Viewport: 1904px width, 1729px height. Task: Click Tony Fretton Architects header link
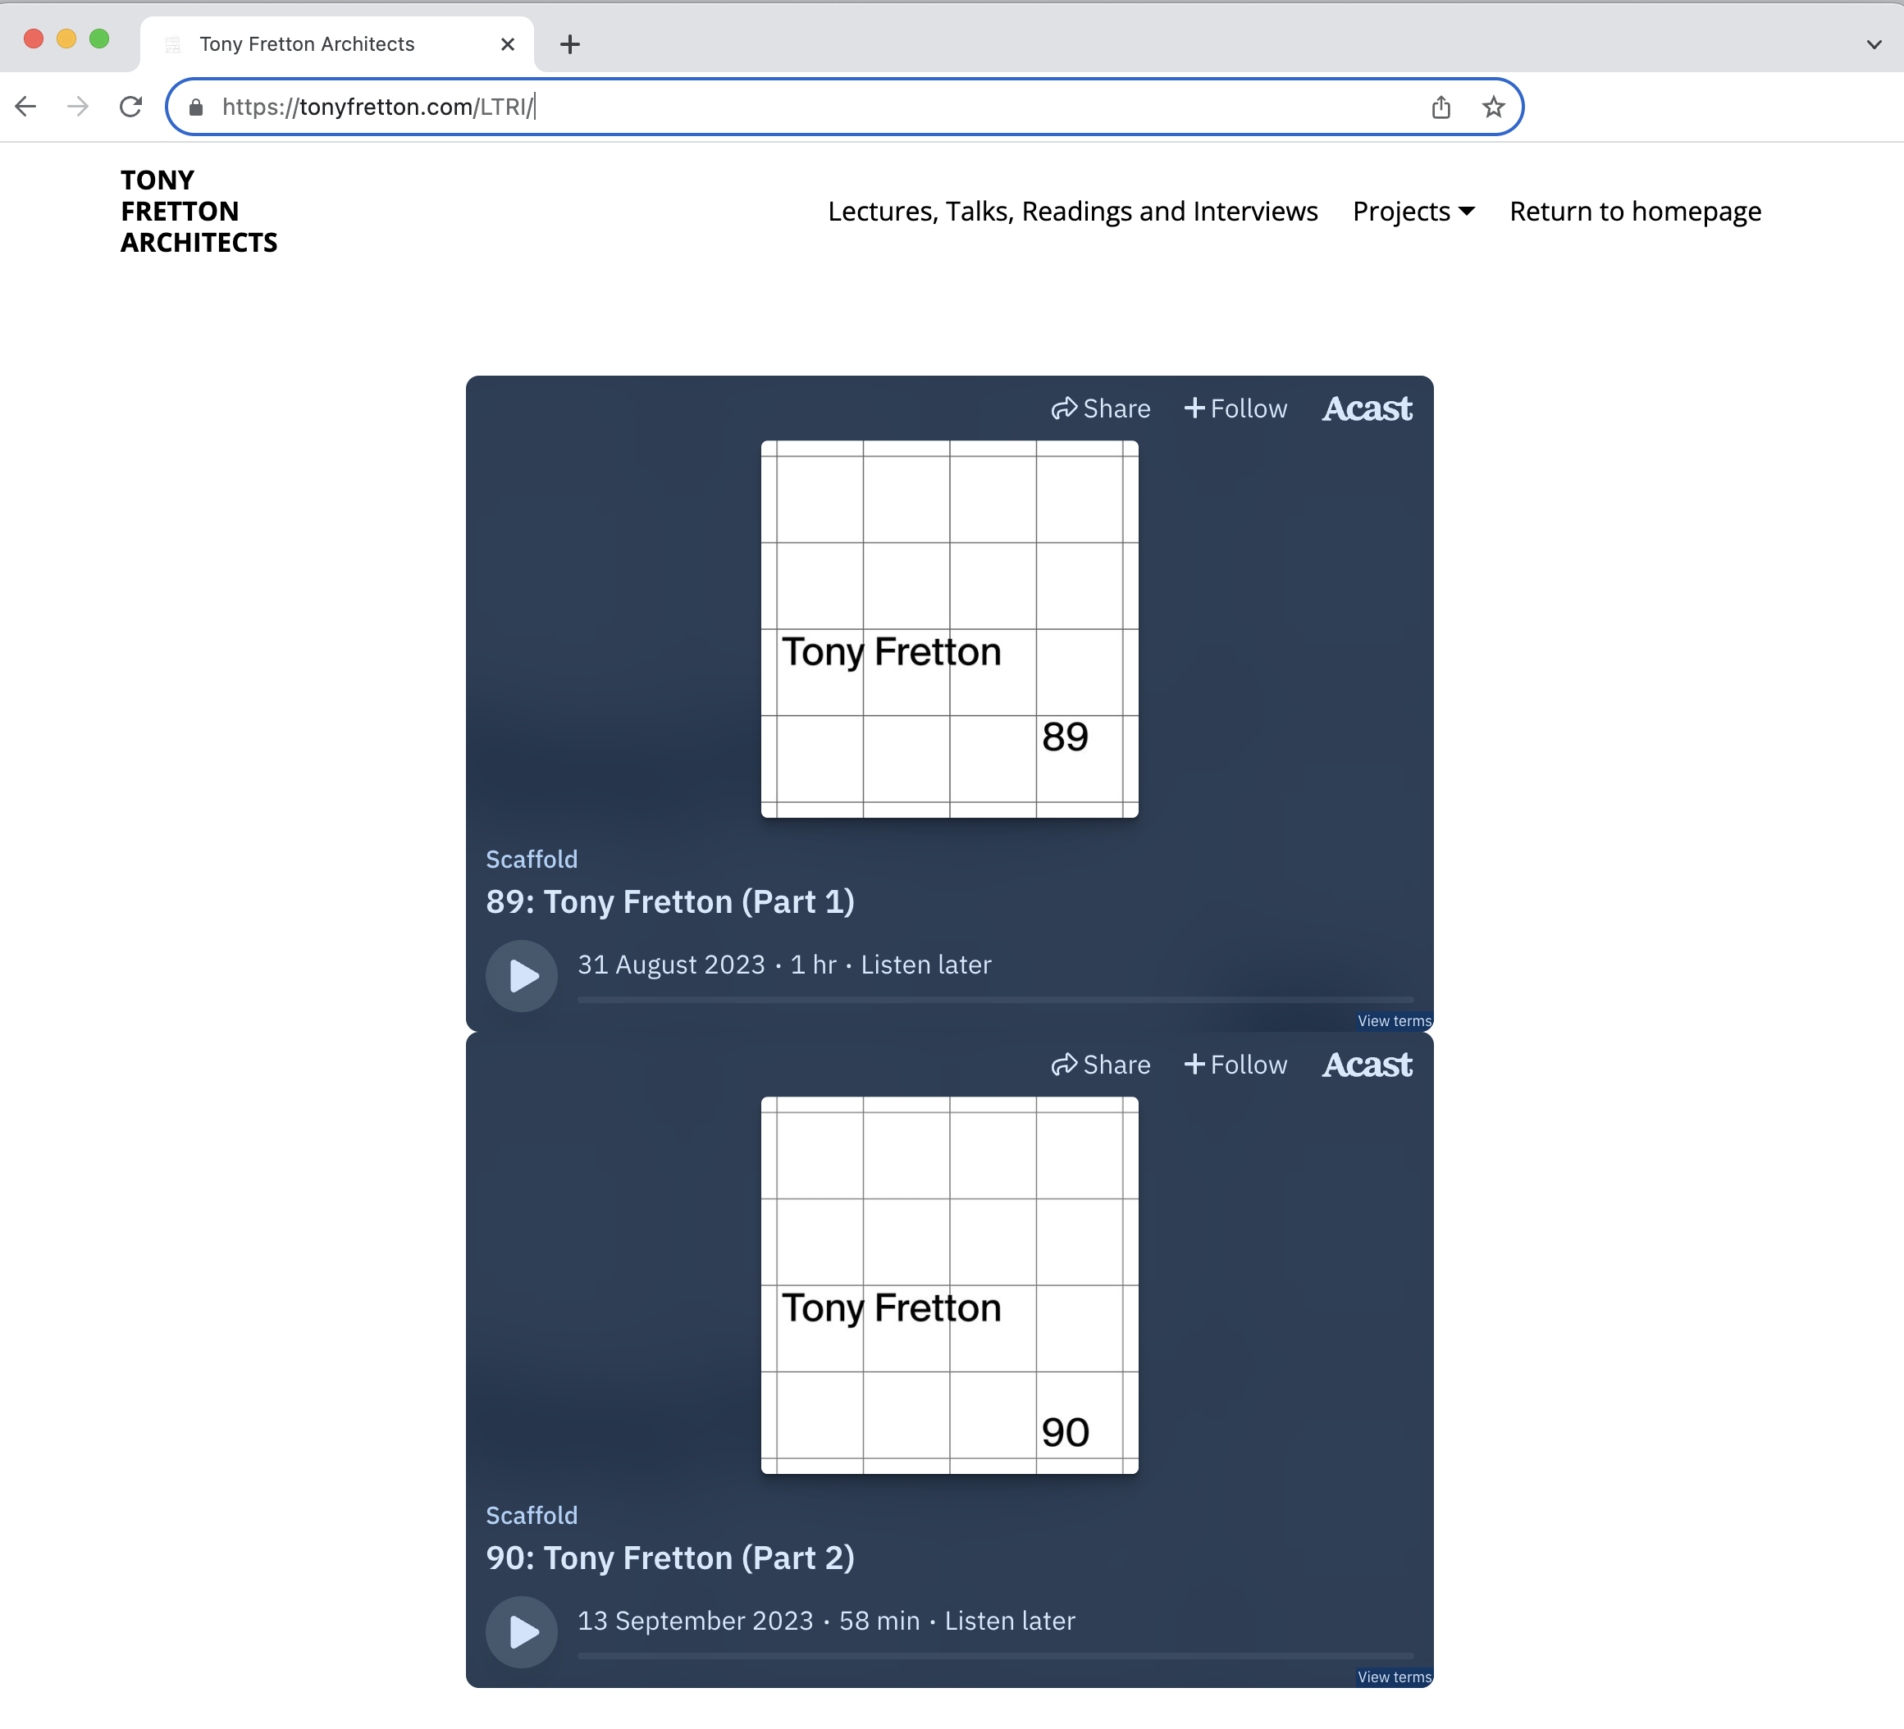click(199, 212)
